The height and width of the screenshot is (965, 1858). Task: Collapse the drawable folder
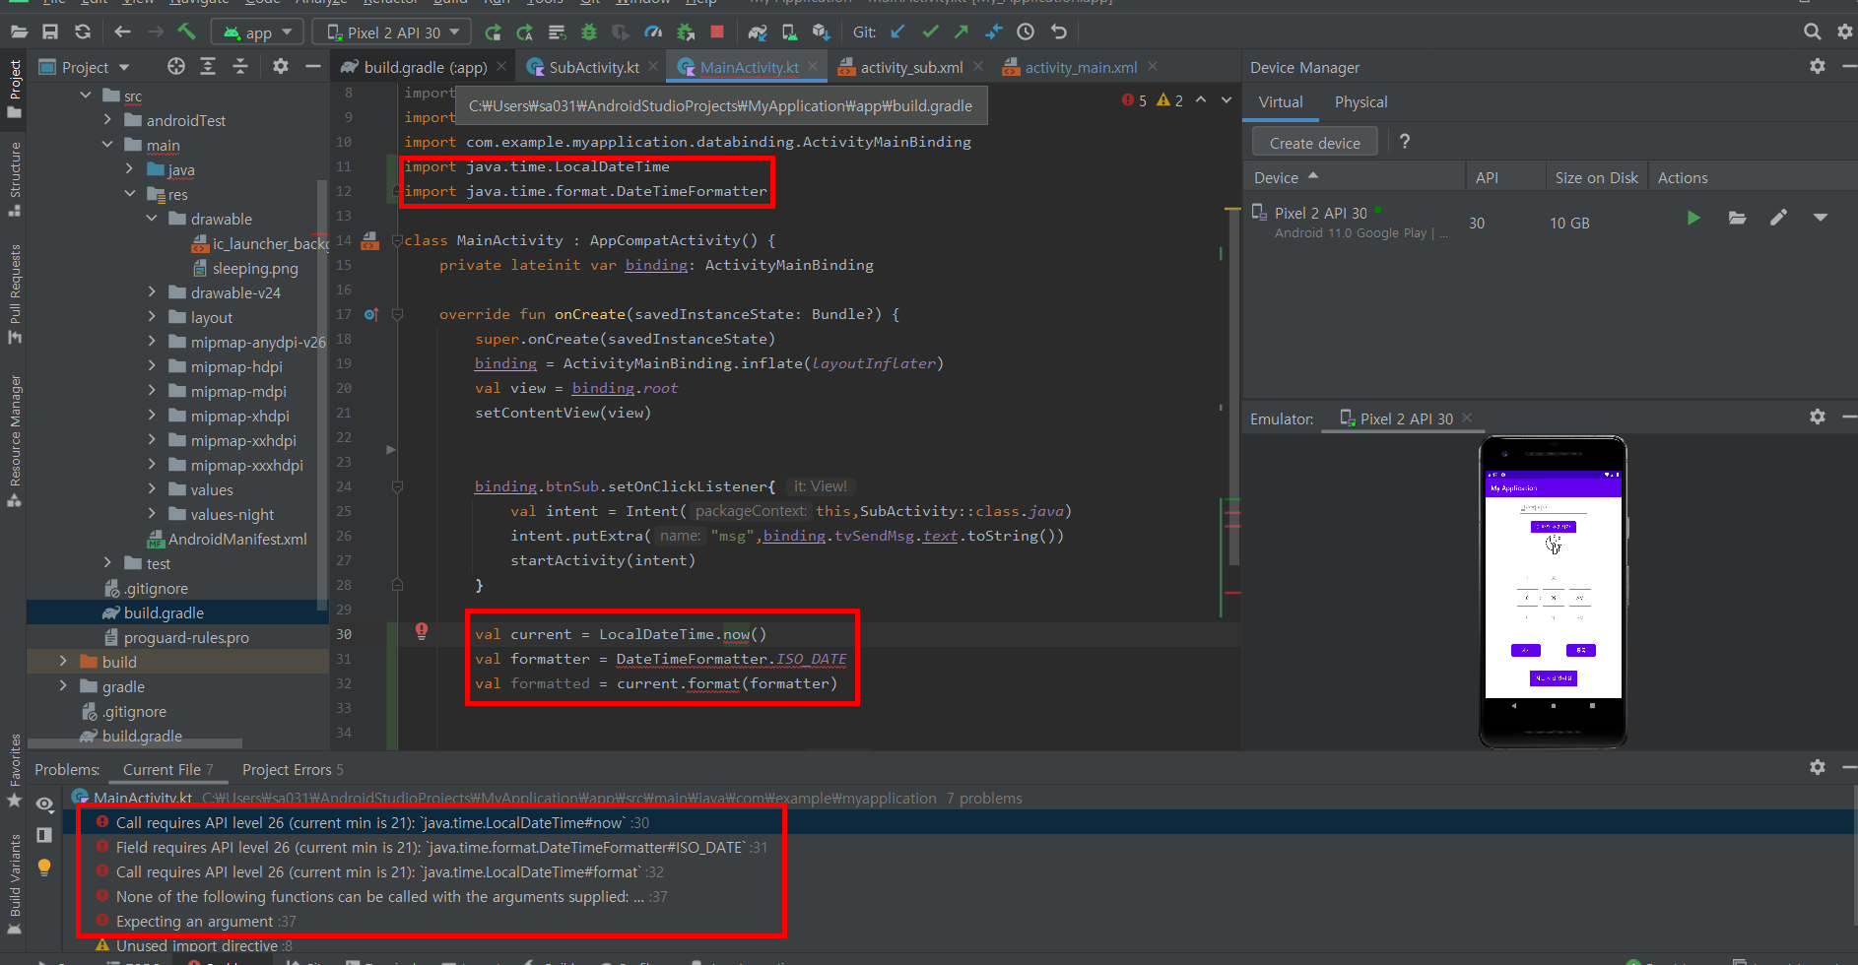pyautogui.click(x=152, y=219)
